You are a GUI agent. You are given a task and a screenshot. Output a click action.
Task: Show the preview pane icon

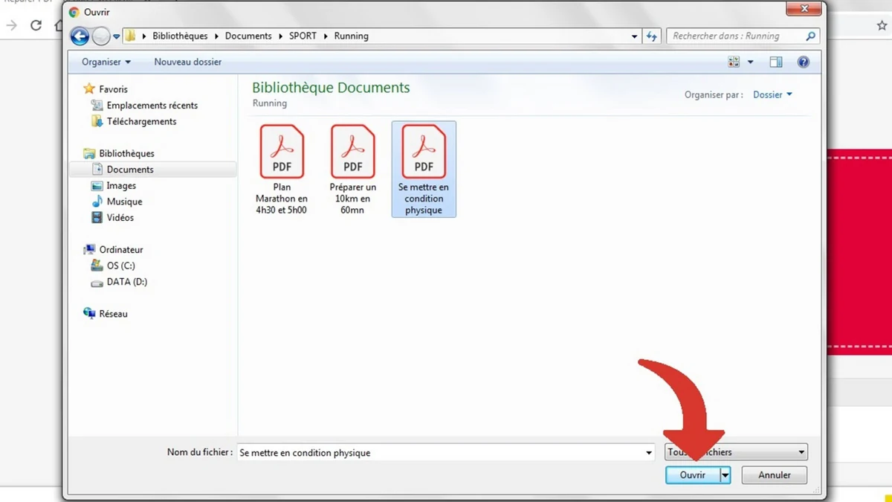click(x=775, y=62)
